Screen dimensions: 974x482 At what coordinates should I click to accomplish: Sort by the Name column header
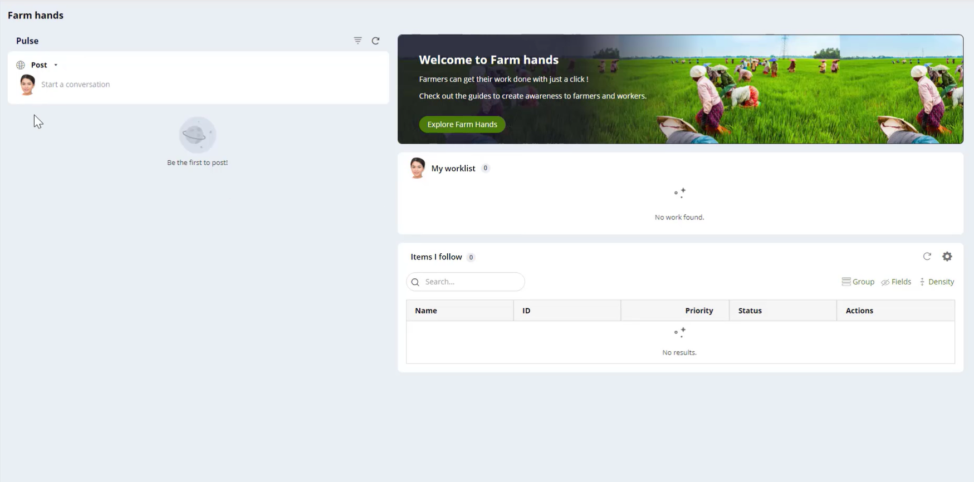click(x=460, y=311)
